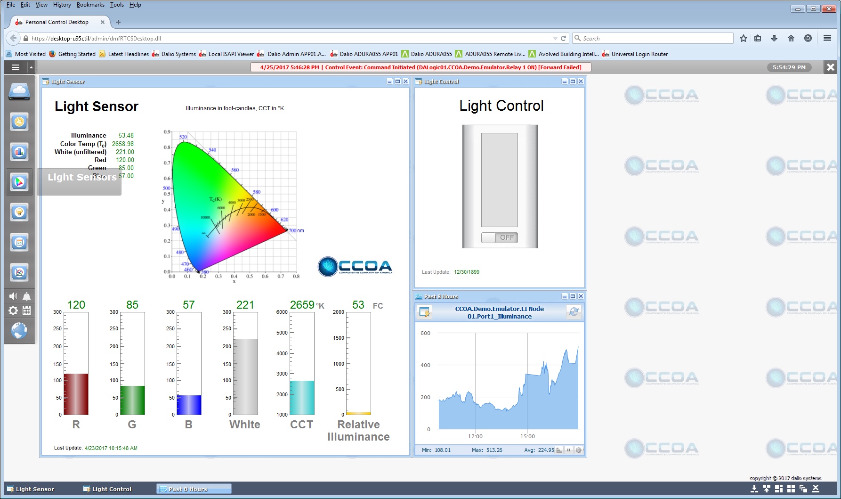The height and width of the screenshot is (499, 841).
Task: Open the Latest Headlines bookmark
Action: 124,54
